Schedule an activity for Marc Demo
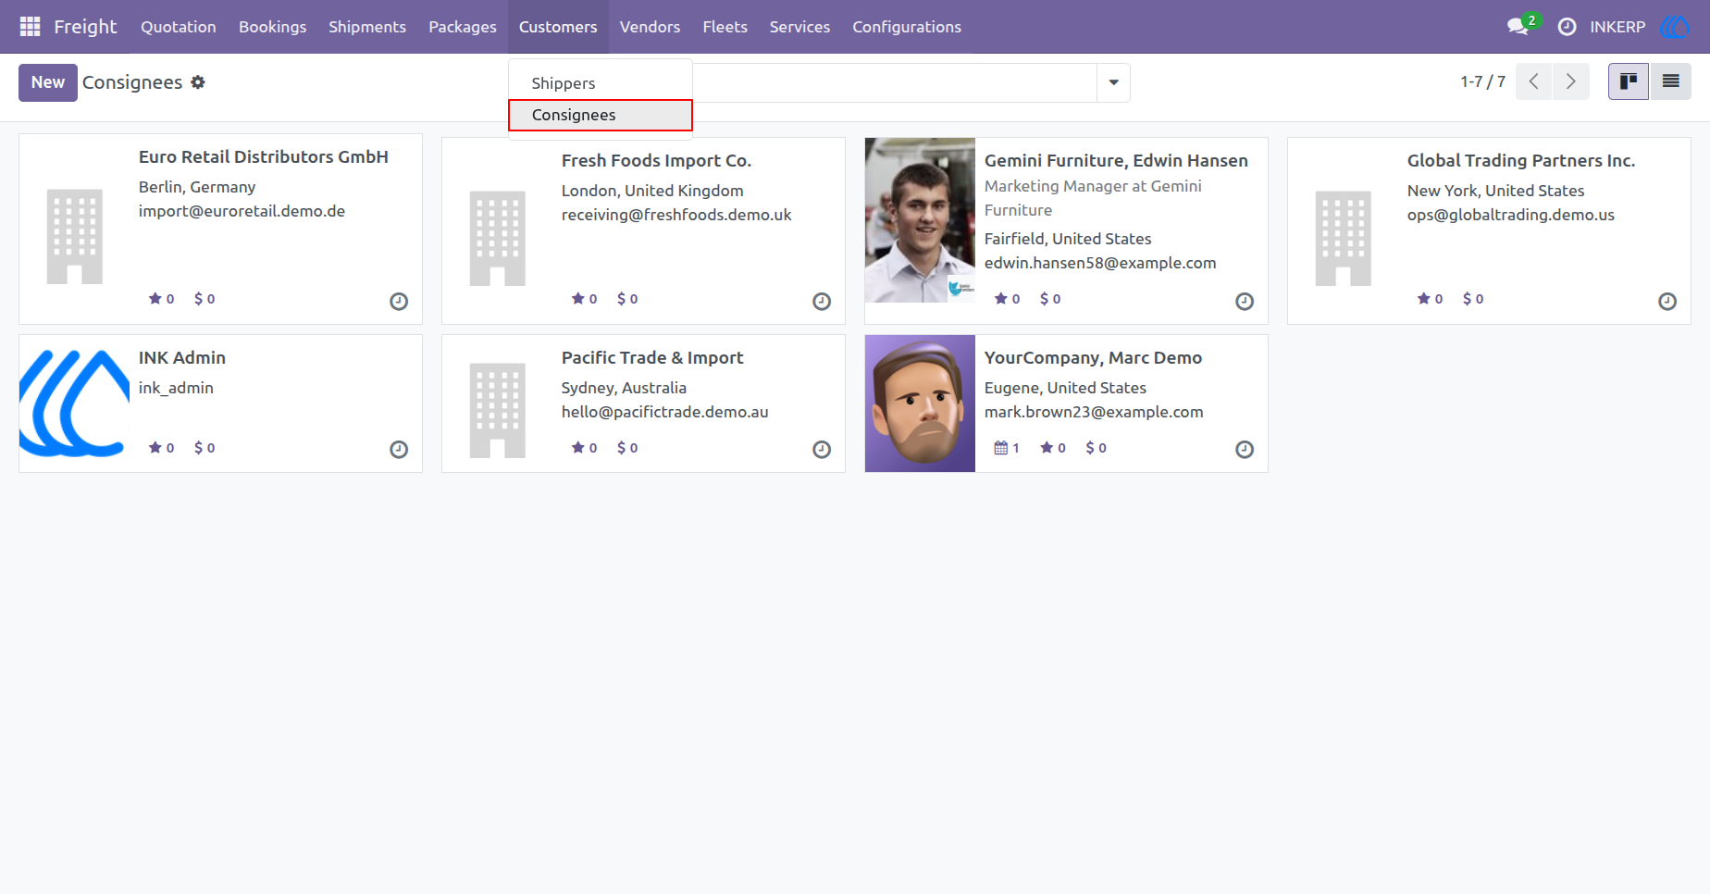This screenshot has height=894, width=1710. click(1245, 449)
